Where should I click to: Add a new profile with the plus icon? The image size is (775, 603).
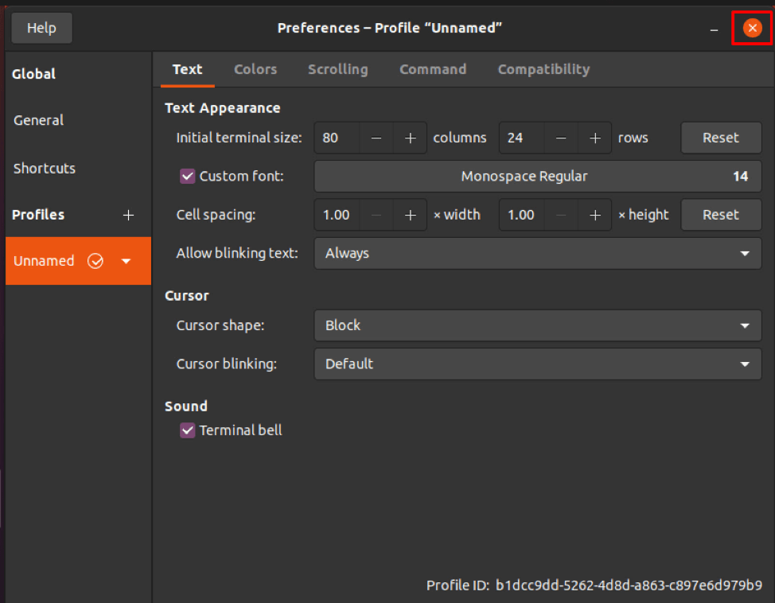tap(128, 215)
